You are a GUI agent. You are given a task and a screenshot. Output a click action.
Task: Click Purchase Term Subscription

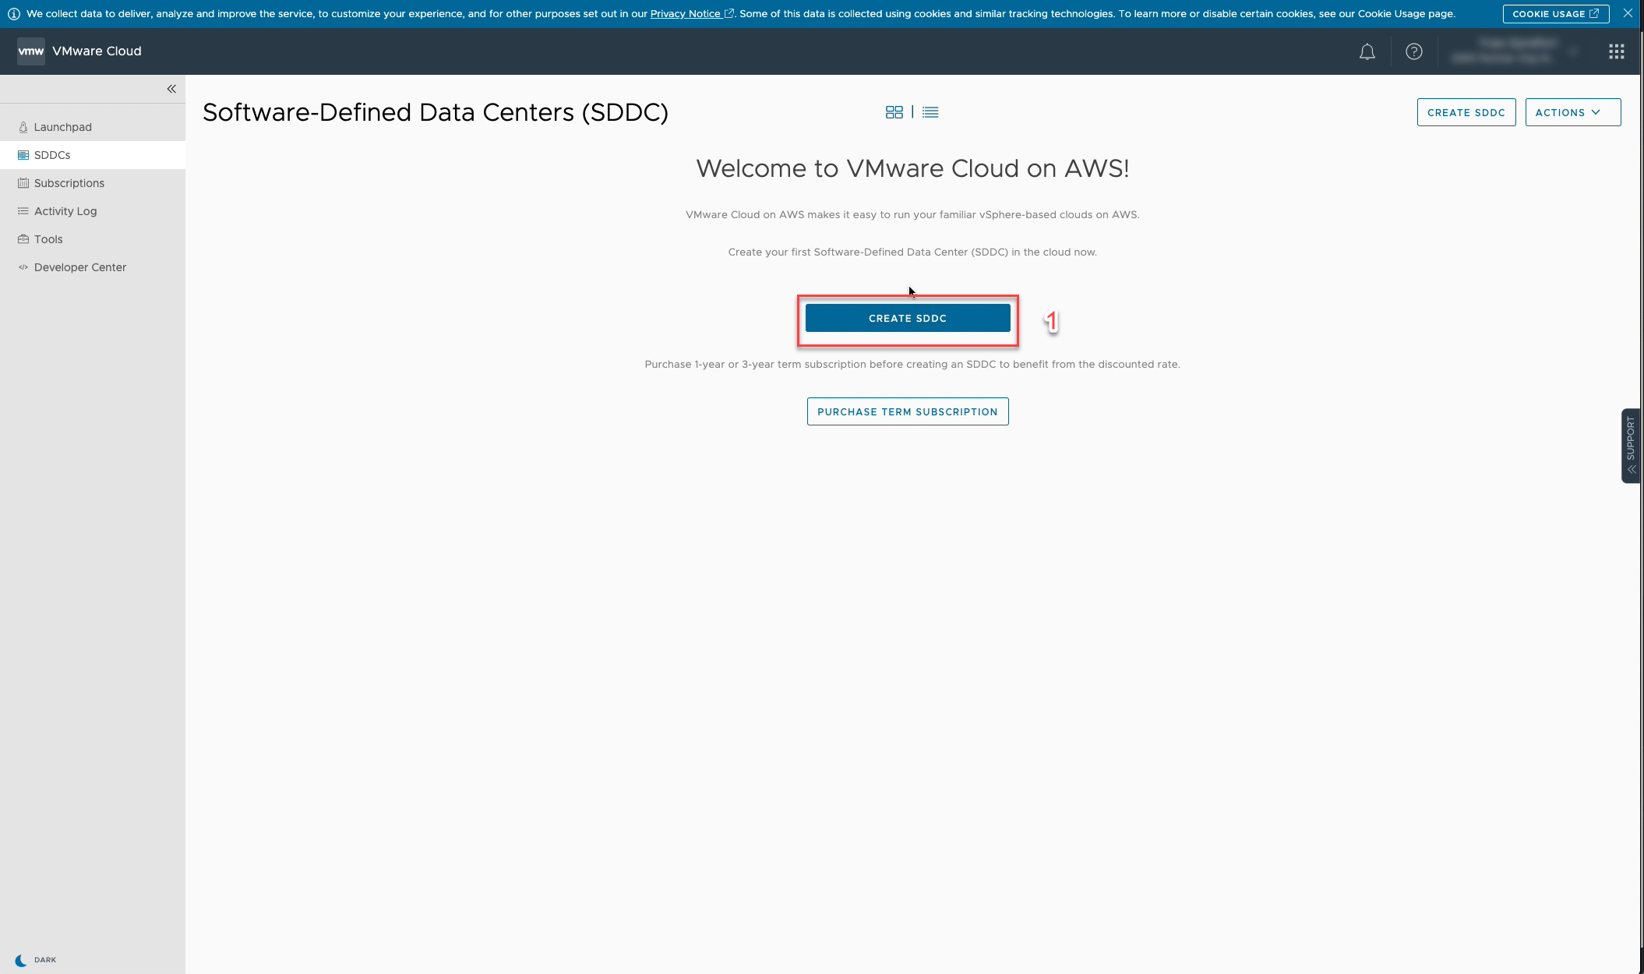tap(908, 411)
